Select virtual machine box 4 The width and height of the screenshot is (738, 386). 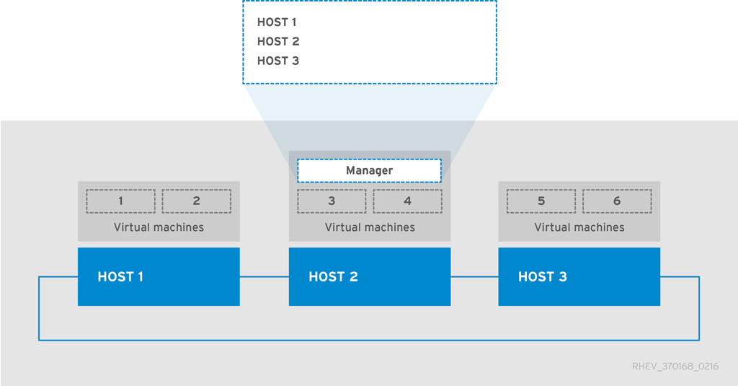[407, 201]
